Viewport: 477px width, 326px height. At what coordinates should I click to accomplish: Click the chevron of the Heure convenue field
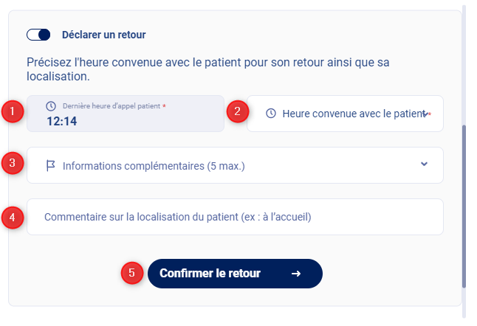point(424,114)
